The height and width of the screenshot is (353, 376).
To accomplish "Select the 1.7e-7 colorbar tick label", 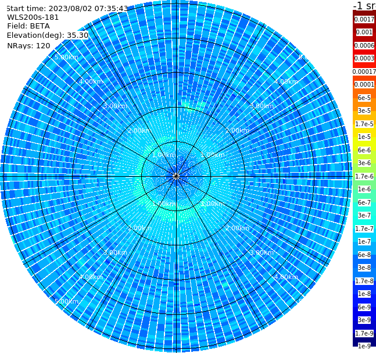I will click(x=364, y=229).
